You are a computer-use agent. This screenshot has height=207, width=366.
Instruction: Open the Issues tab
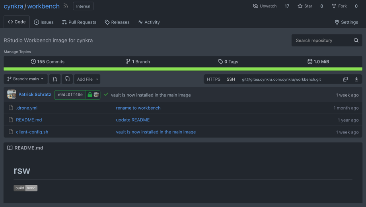[44, 22]
